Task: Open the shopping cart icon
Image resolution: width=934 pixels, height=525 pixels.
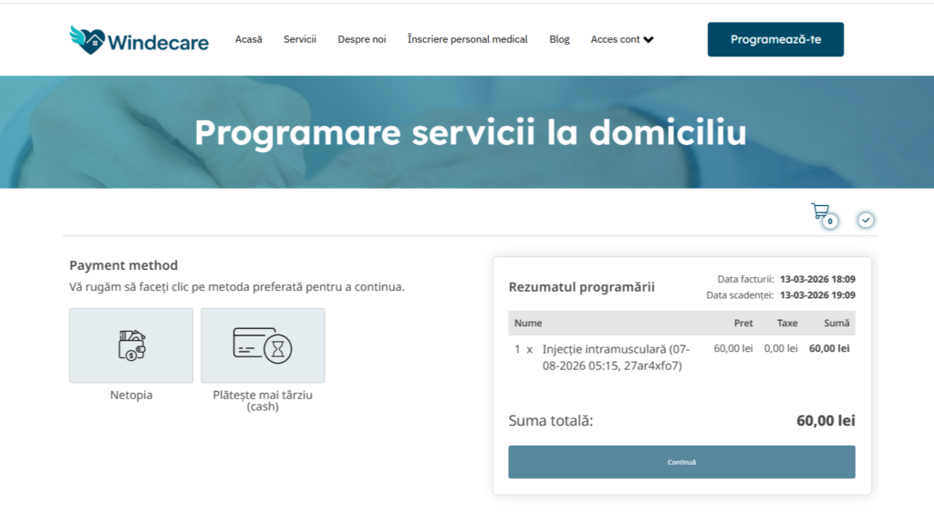Action: [819, 211]
